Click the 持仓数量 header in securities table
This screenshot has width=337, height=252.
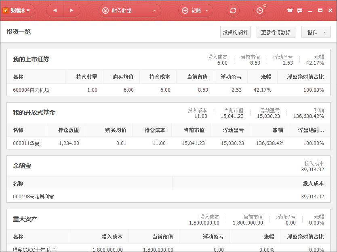pos(86,77)
